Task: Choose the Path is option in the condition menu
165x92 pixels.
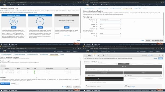Action: [x=104, y=80]
